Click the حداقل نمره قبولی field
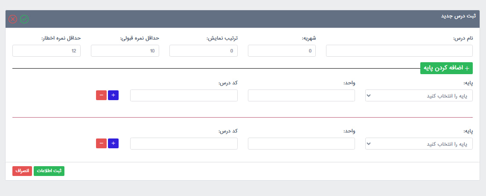Image resolution: width=486 pixels, height=196 pixels. (x=125, y=51)
